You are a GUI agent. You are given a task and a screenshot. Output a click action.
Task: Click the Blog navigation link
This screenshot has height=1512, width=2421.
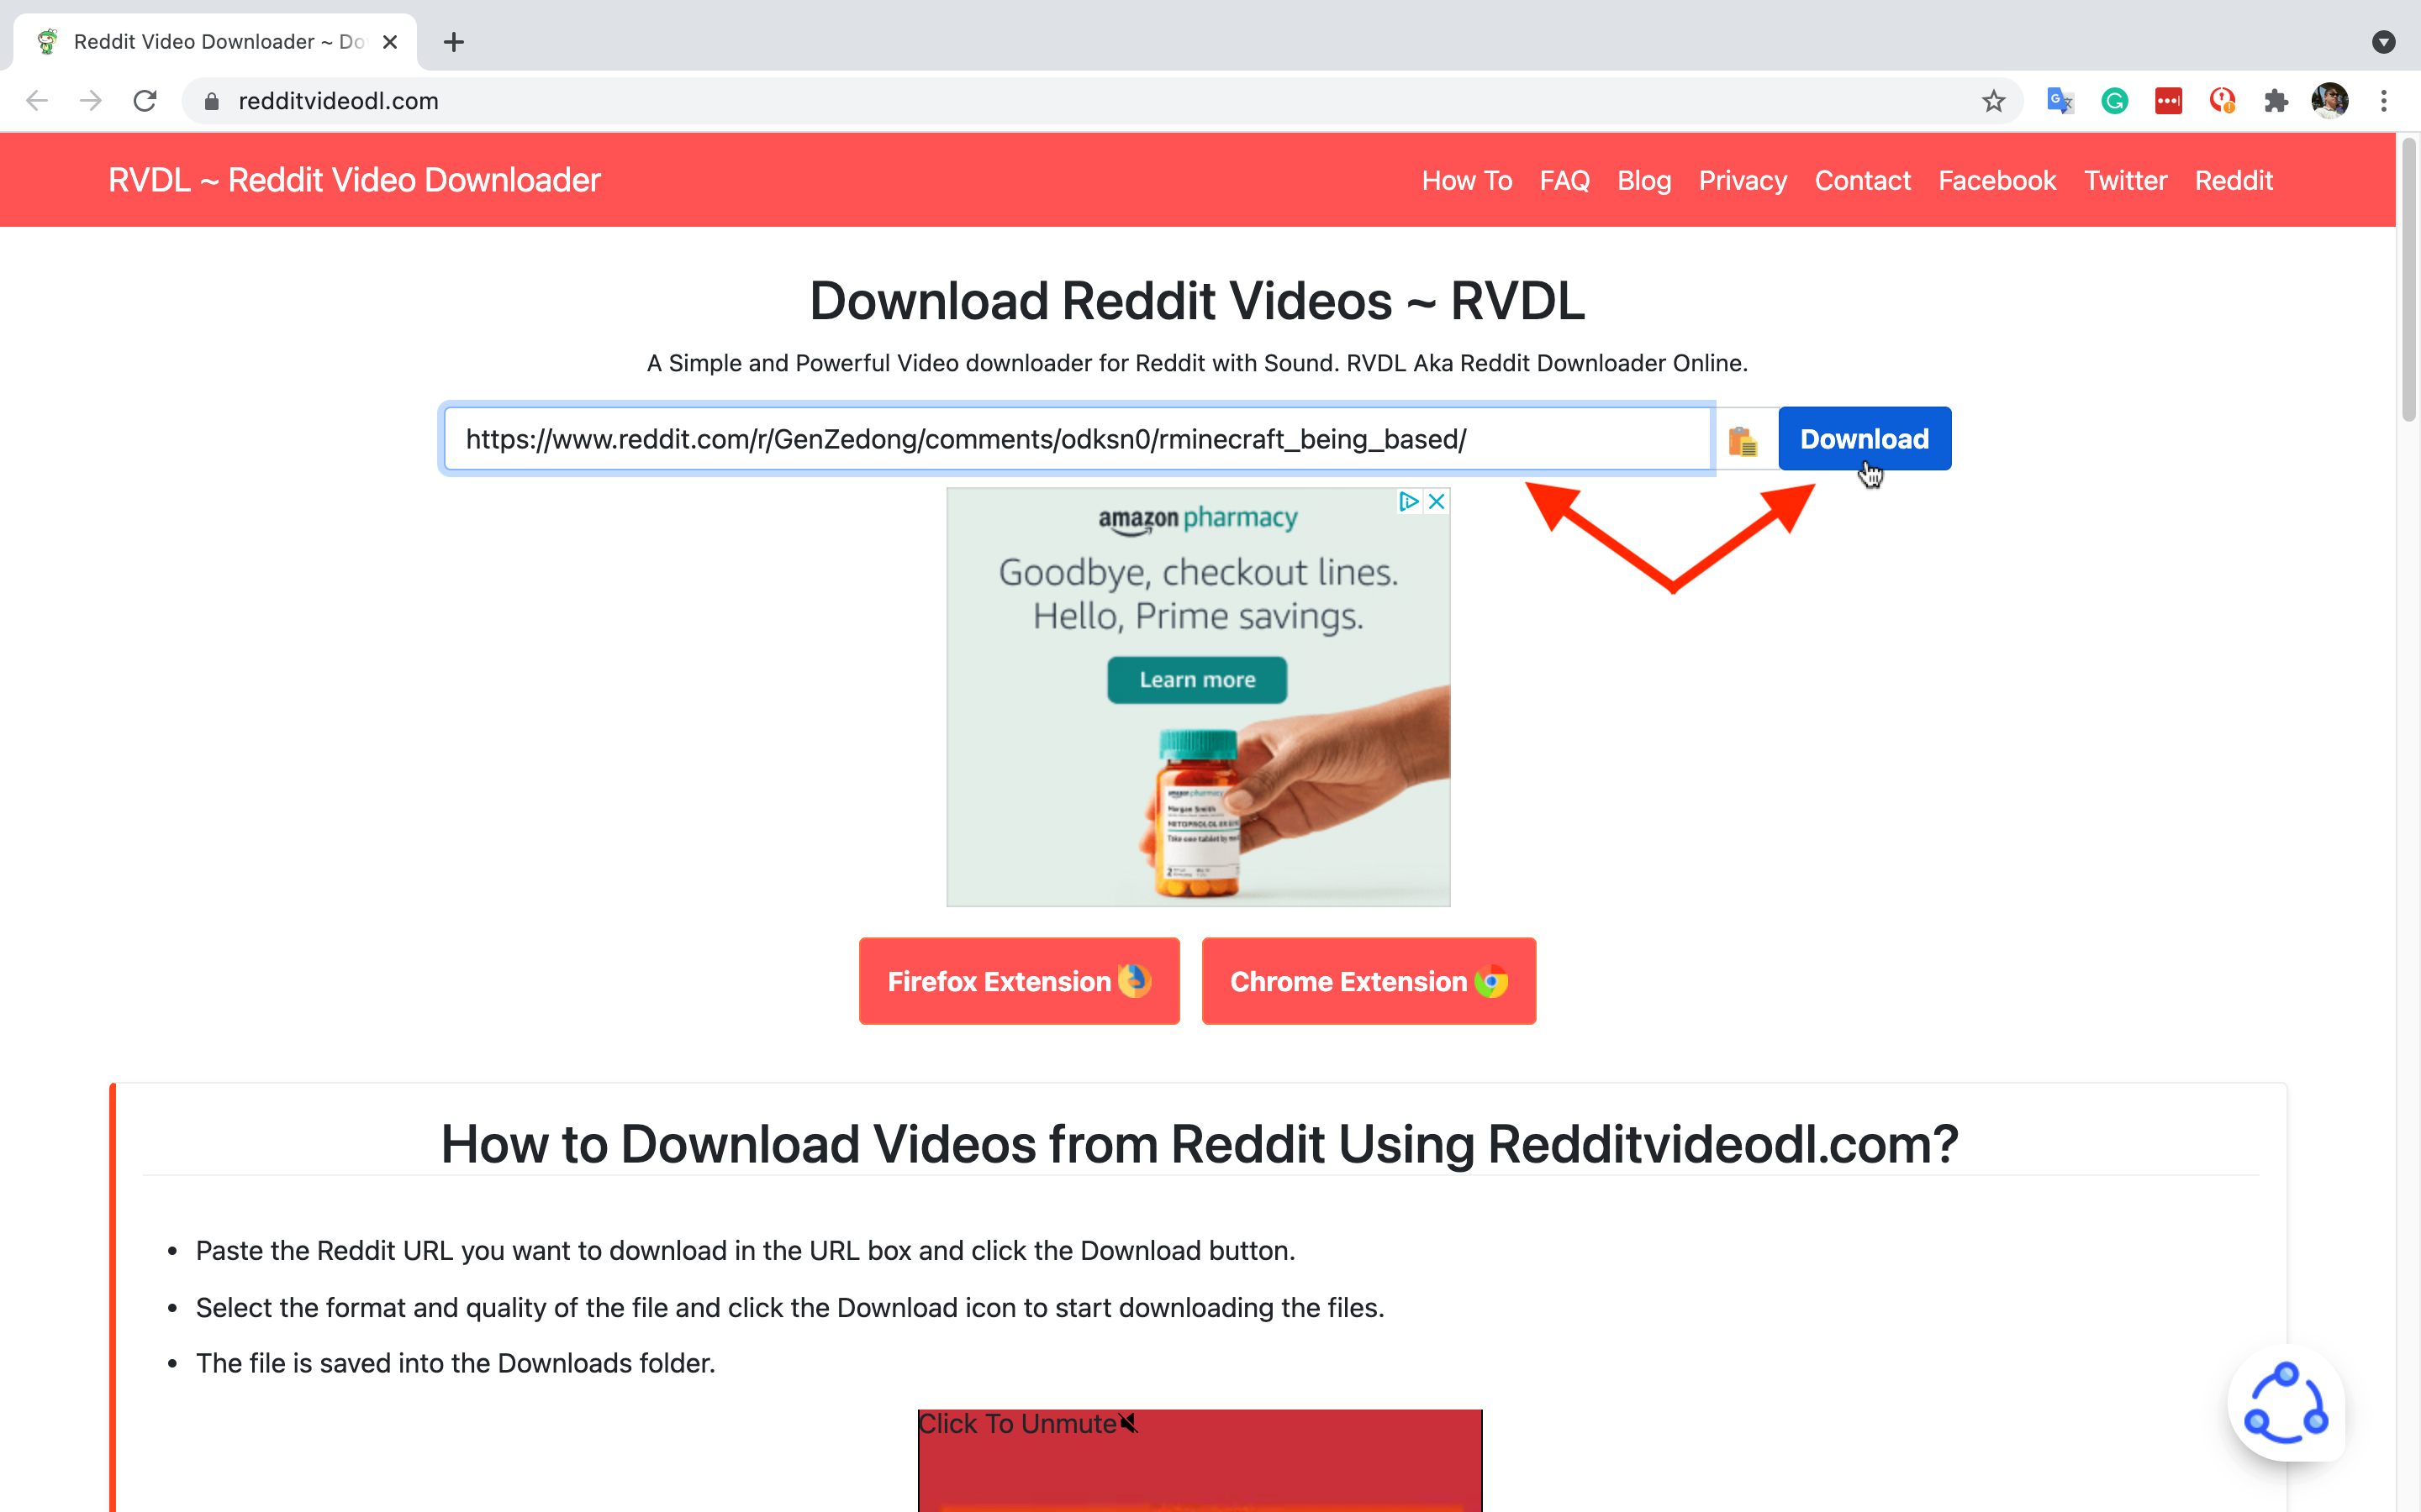pos(1642,180)
